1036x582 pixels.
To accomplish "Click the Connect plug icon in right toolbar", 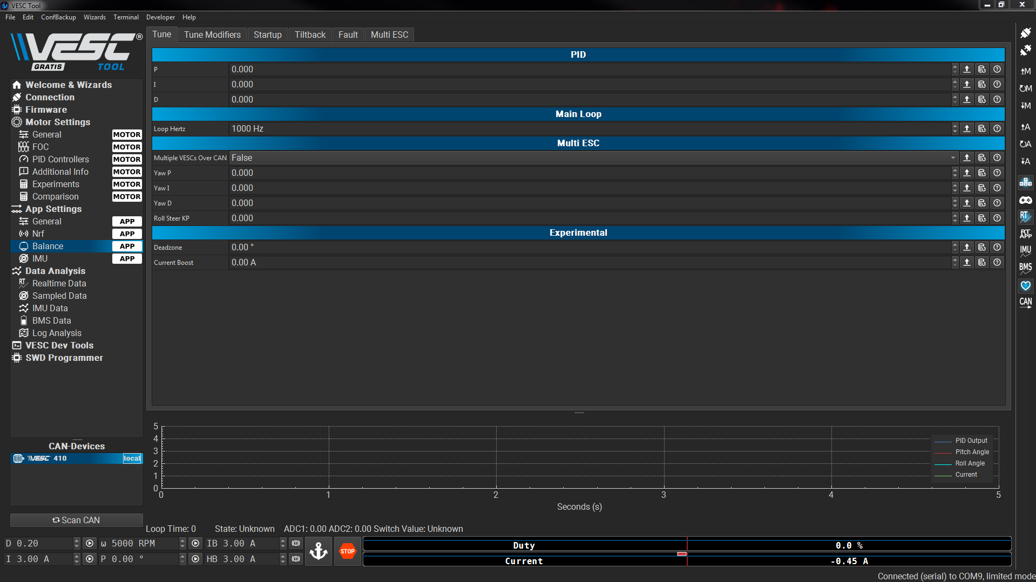I will coord(1025,33).
